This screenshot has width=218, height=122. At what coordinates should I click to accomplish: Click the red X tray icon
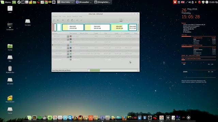coord(175,2)
